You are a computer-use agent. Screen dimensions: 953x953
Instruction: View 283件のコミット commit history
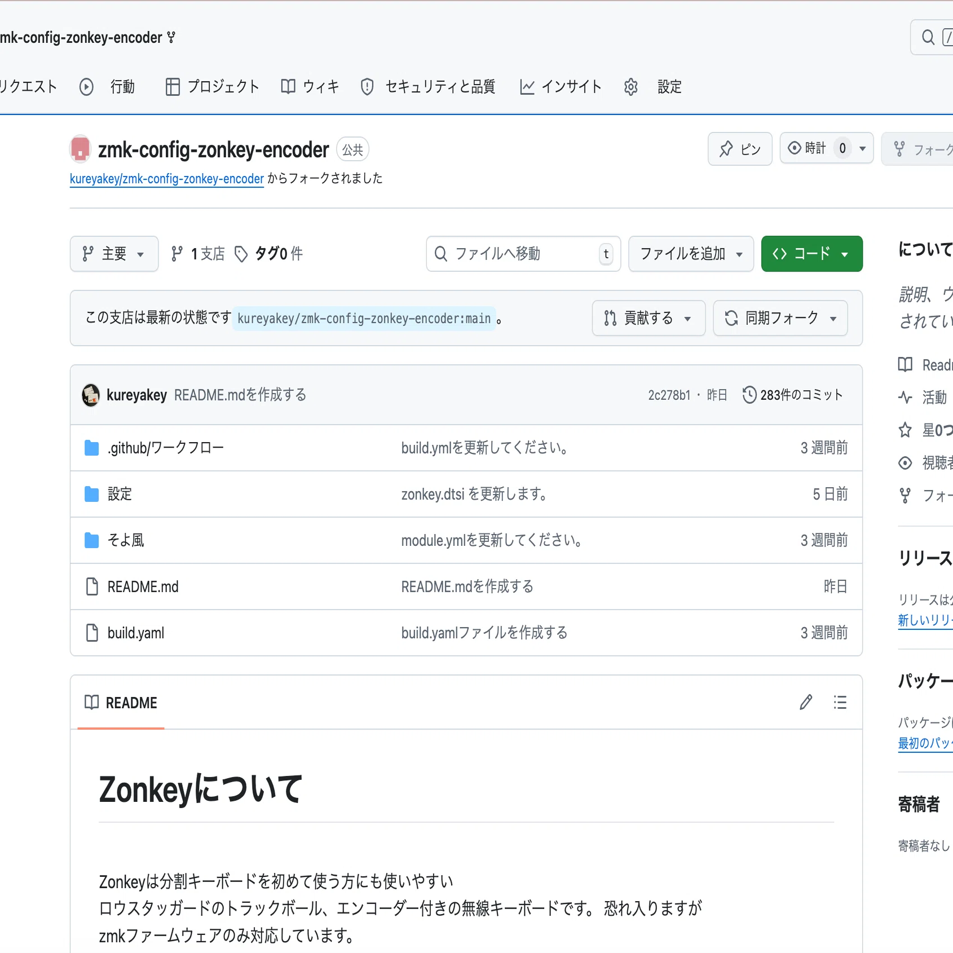click(793, 395)
